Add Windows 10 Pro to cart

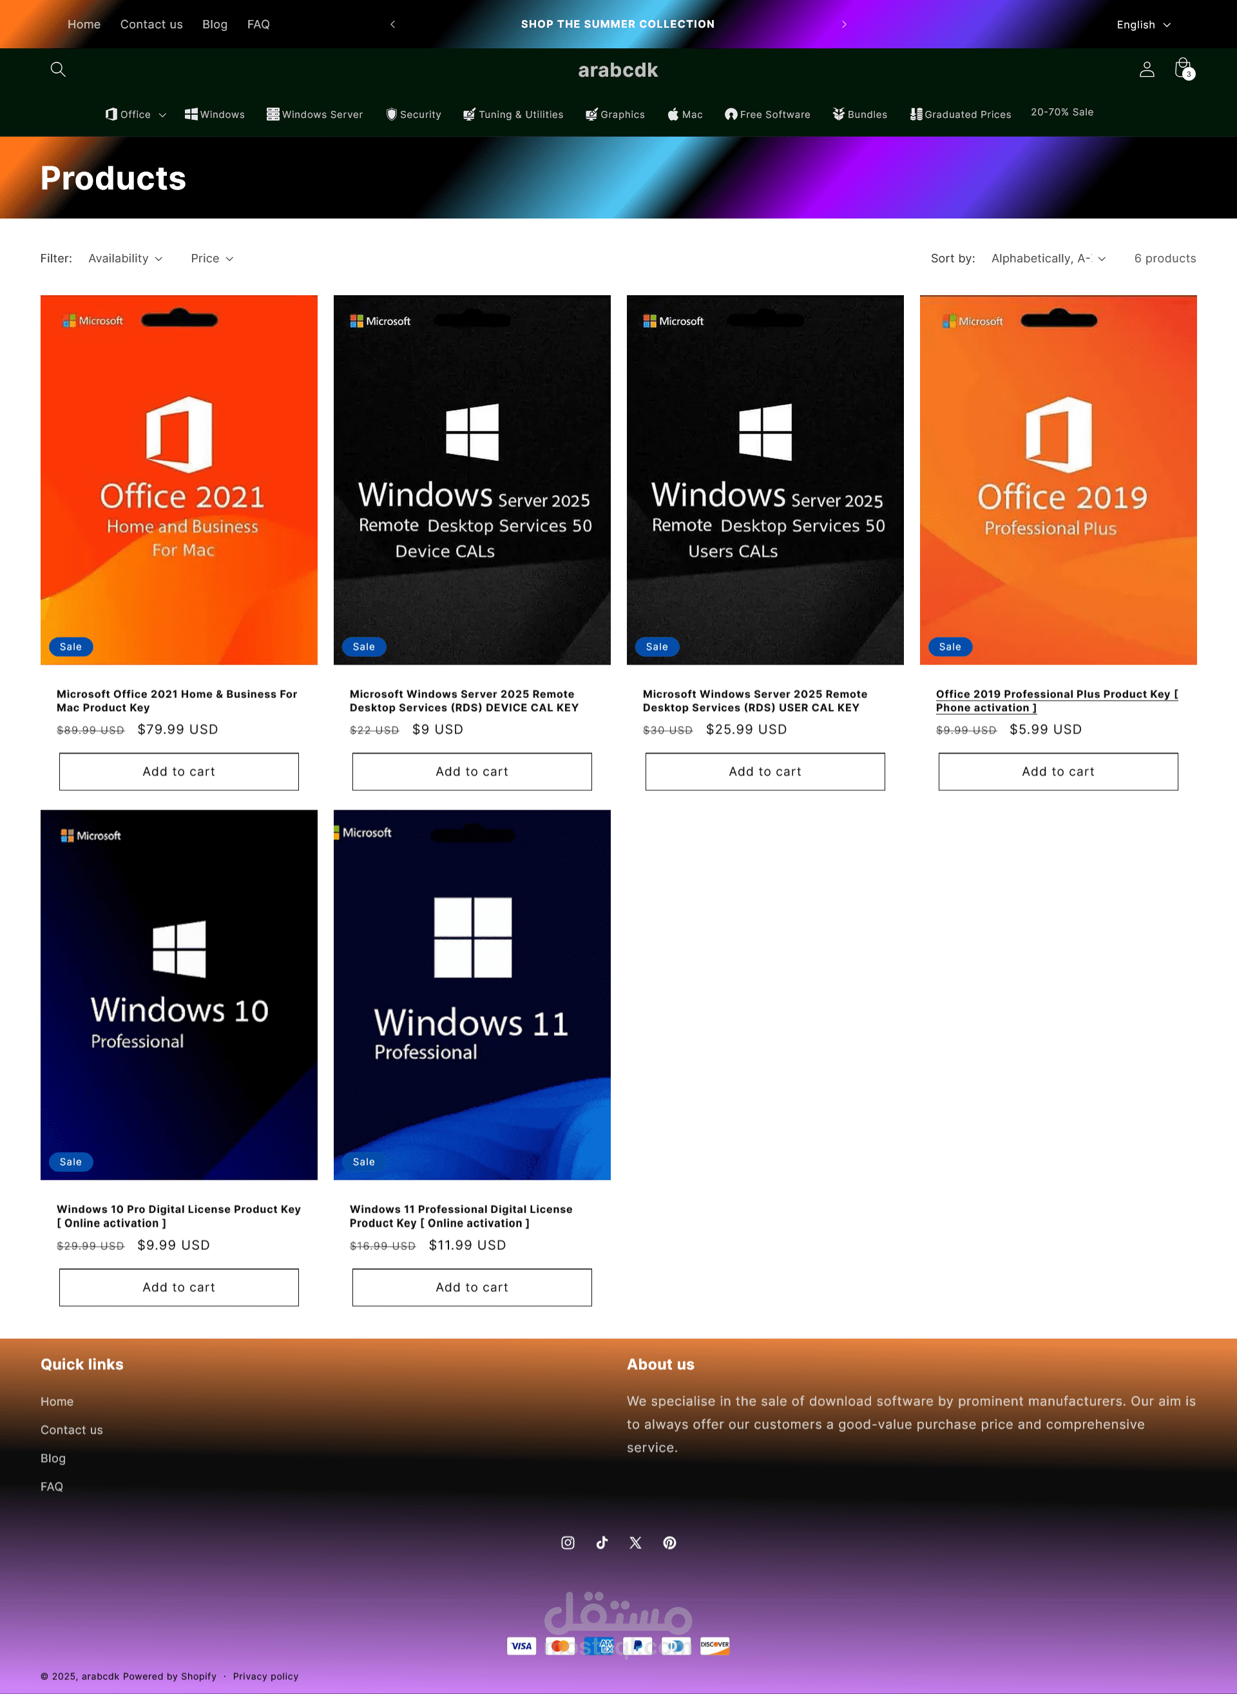click(179, 1287)
